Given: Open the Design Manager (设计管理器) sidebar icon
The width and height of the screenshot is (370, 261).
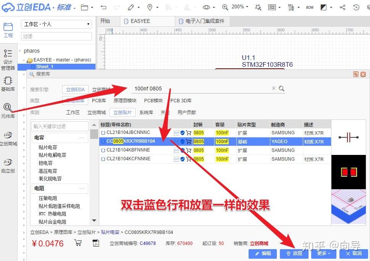Looking at the screenshot, I should click(8, 60).
